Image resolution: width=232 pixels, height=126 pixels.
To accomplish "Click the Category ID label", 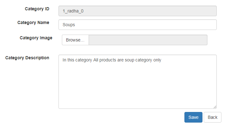I will pos(37,9).
